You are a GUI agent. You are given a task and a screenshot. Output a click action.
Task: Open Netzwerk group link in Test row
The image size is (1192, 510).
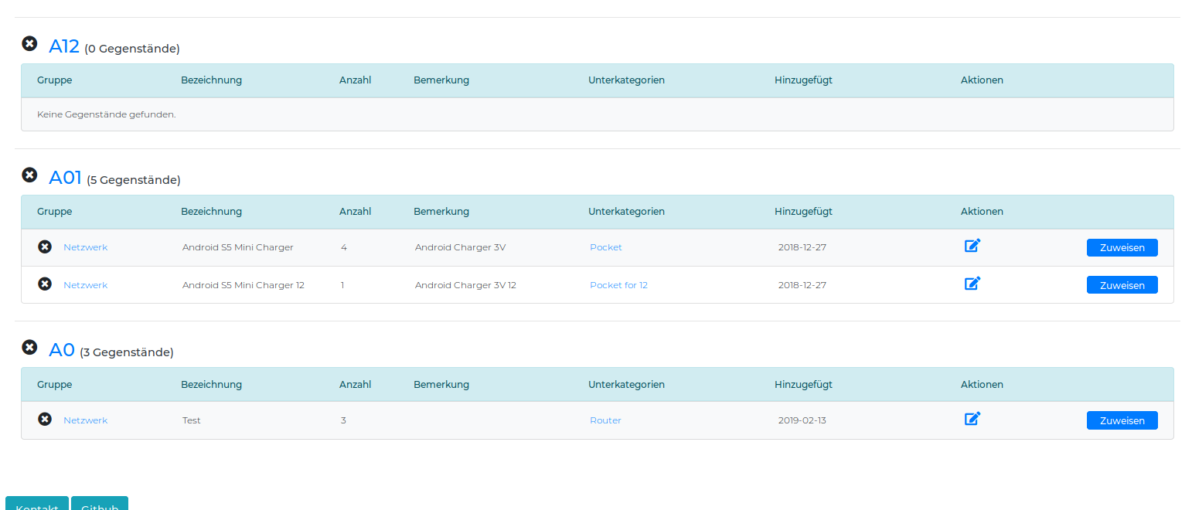pos(85,420)
